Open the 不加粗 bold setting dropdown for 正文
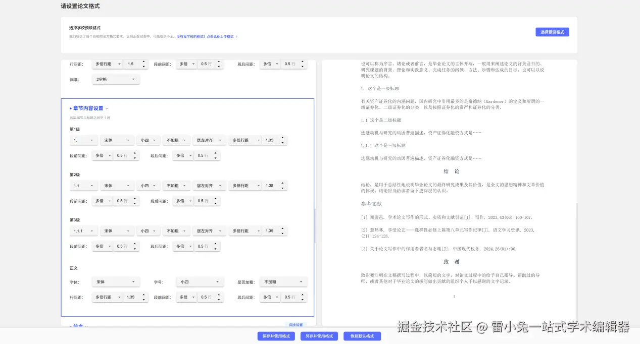640x344 pixels. 283,281
